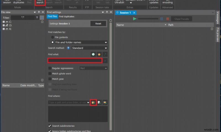Open favorites with the star icon
The width and height of the screenshot is (221, 132).
(x=99, y=54)
